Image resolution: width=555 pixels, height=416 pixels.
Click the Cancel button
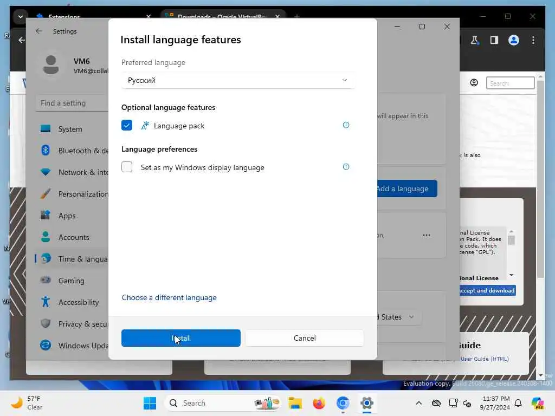[305, 338]
